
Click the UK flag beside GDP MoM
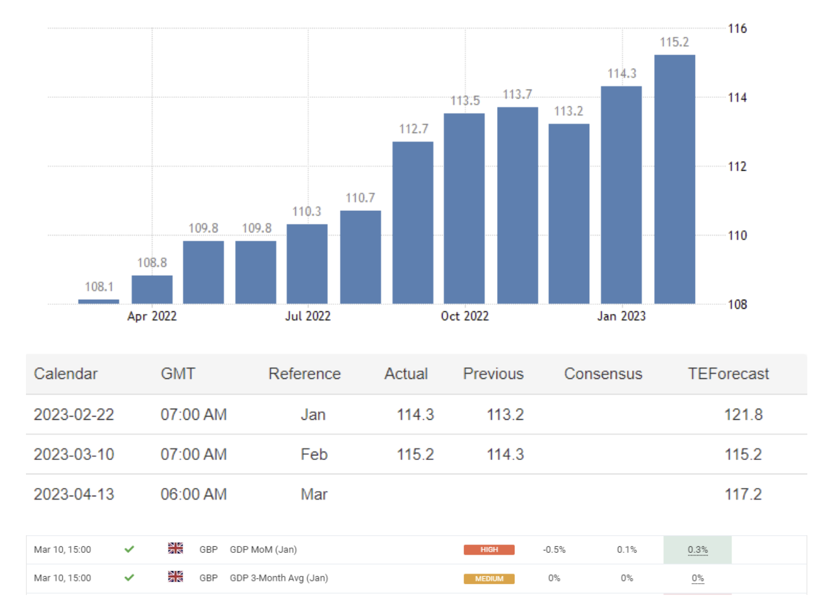[x=175, y=549]
